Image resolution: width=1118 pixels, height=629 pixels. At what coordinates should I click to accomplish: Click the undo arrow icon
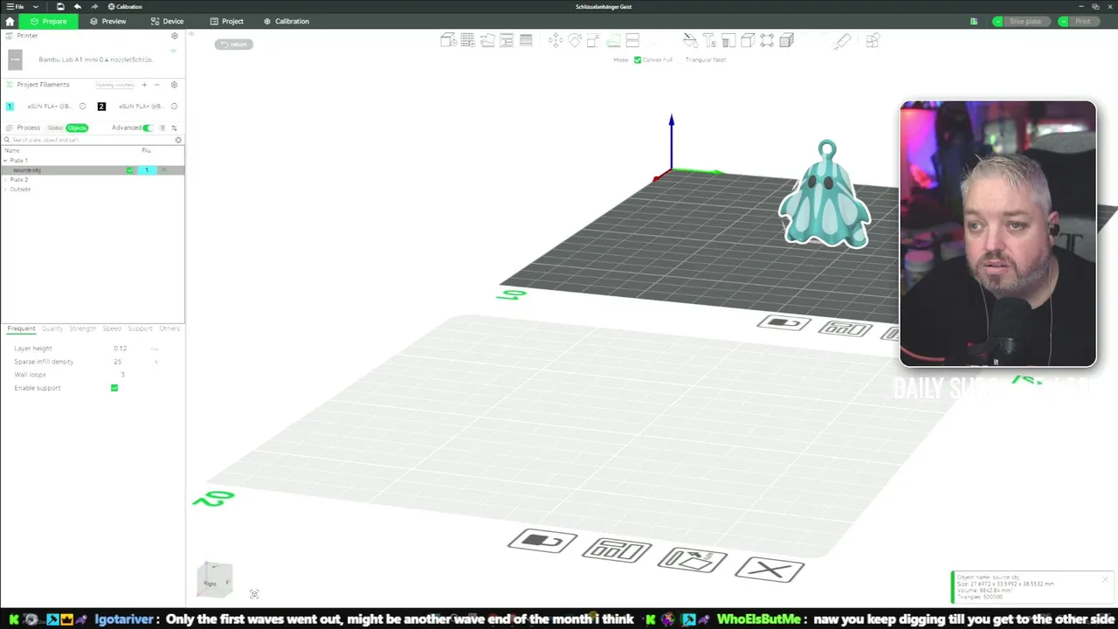[x=78, y=6]
